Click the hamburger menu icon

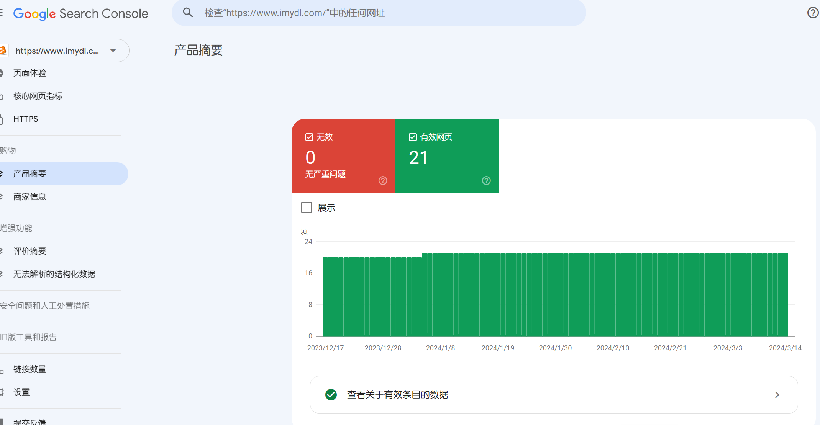pyautogui.click(x=2, y=13)
